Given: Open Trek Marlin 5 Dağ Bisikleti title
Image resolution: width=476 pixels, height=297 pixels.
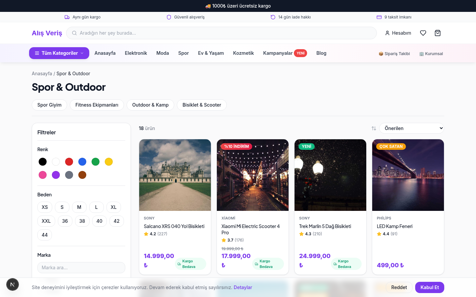Looking at the screenshot, I should [325, 226].
